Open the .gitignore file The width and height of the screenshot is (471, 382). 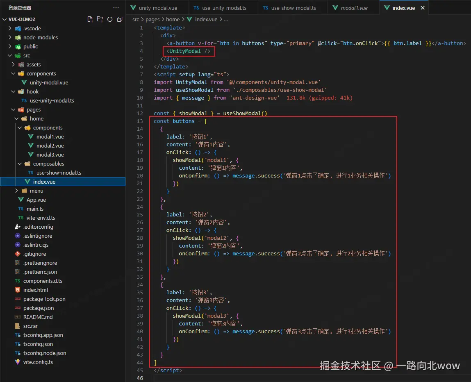(x=63, y=254)
